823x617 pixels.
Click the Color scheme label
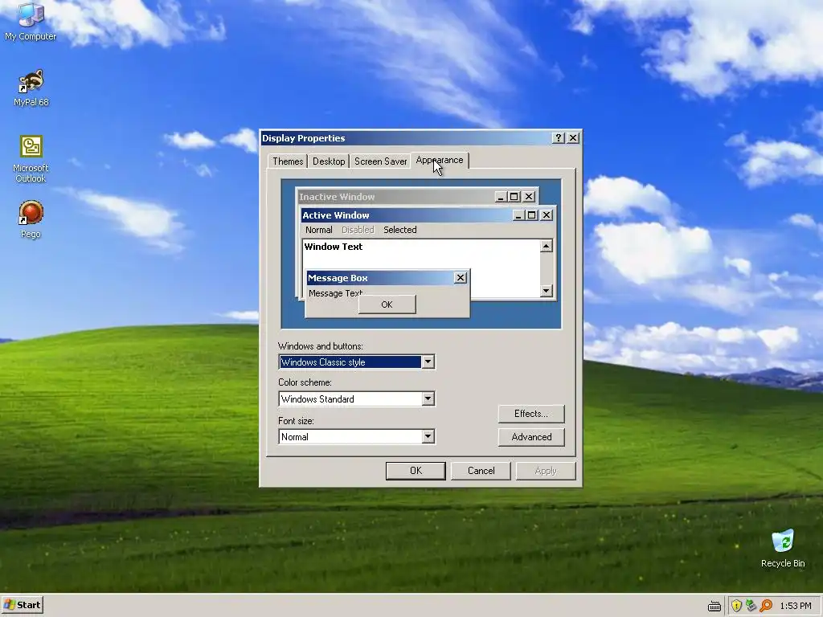305,382
